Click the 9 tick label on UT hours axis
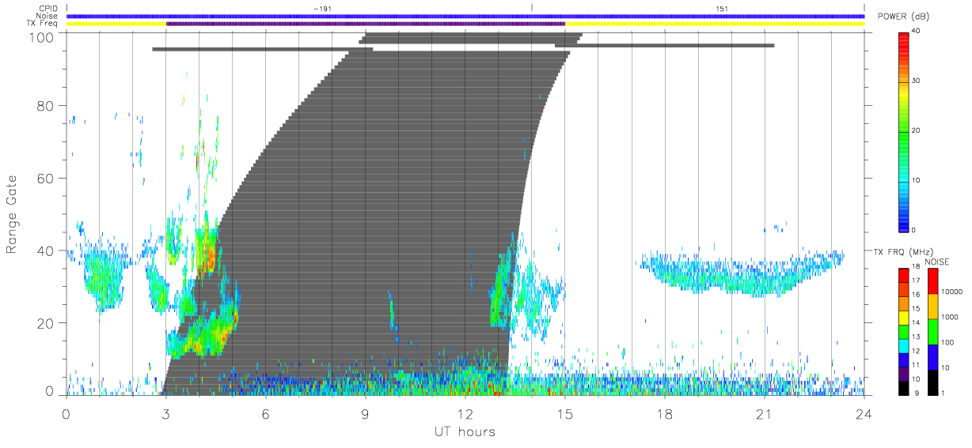 click(x=366, y=414)
